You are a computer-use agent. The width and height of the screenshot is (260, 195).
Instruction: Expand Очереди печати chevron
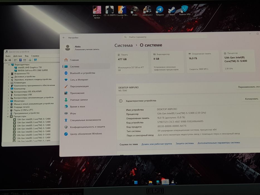[x=8, y=107]
